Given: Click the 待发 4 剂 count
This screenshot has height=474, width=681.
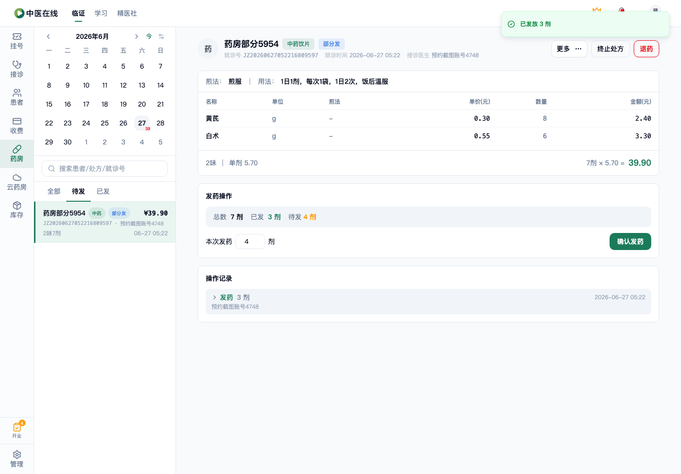Looking at the screenshot, I should click(x=302, y=217).
